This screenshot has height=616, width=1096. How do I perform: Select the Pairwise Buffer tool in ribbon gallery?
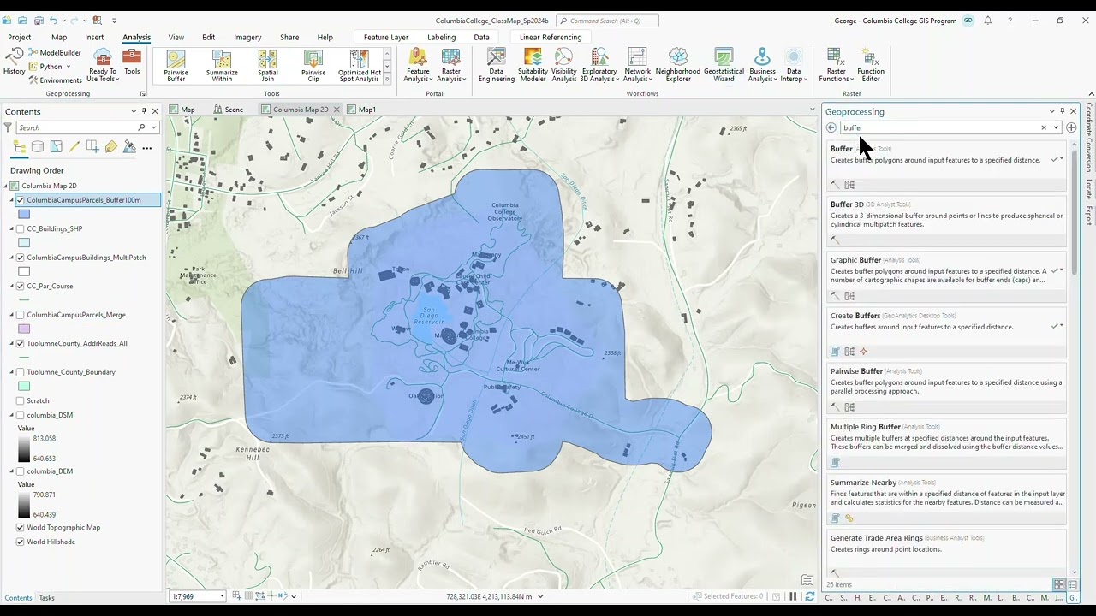point(176,66)
